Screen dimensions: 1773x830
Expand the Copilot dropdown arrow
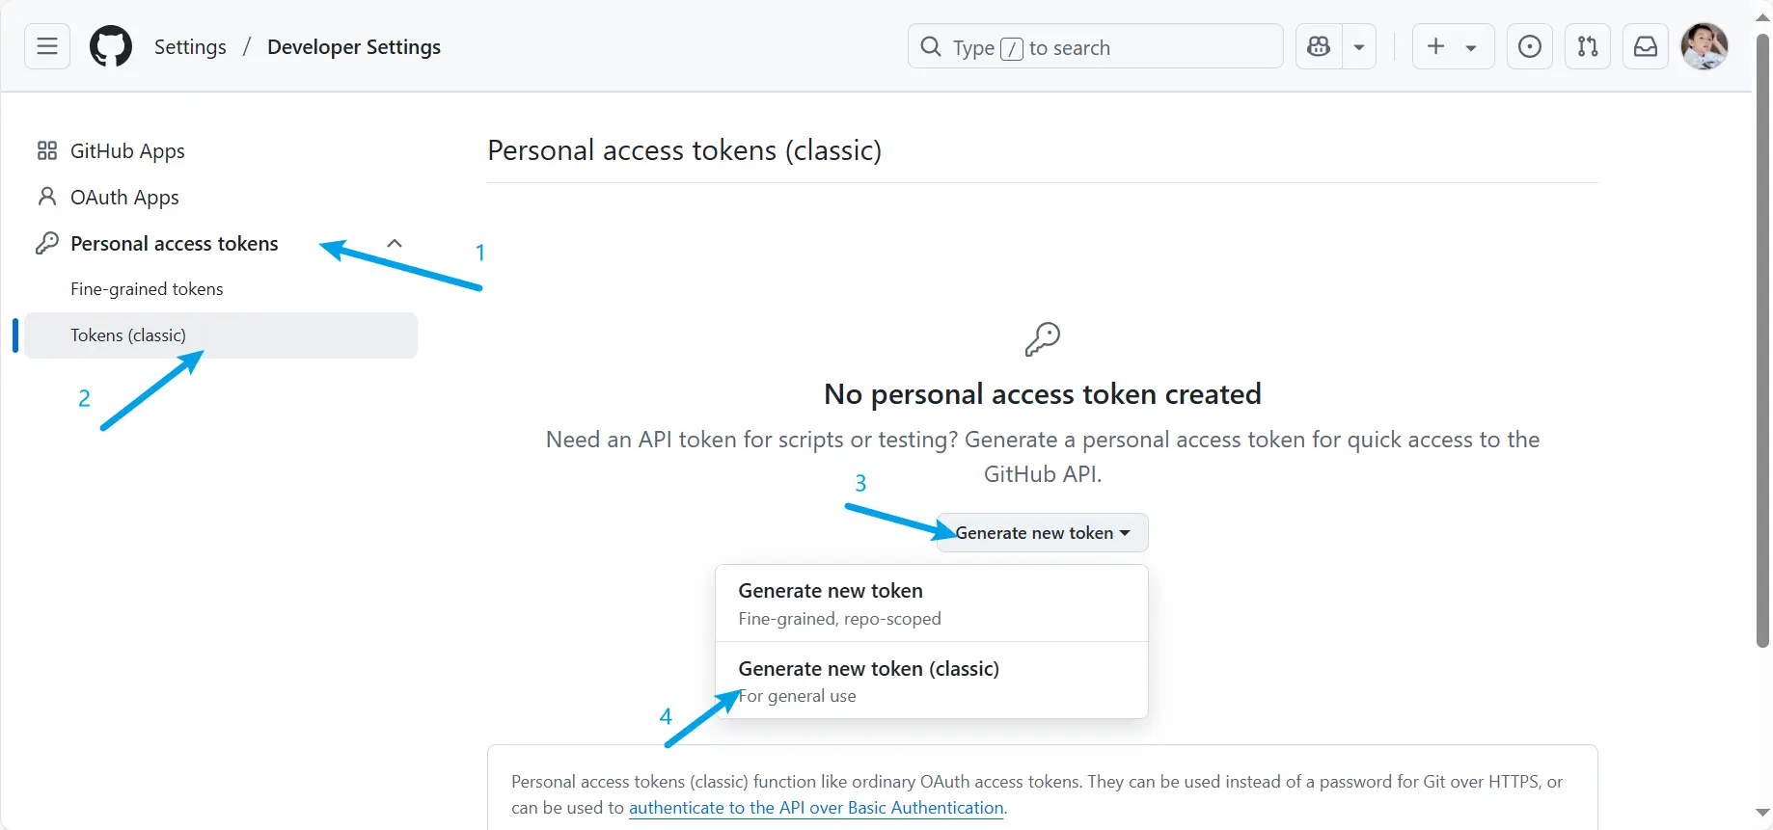pos(1359,46)
